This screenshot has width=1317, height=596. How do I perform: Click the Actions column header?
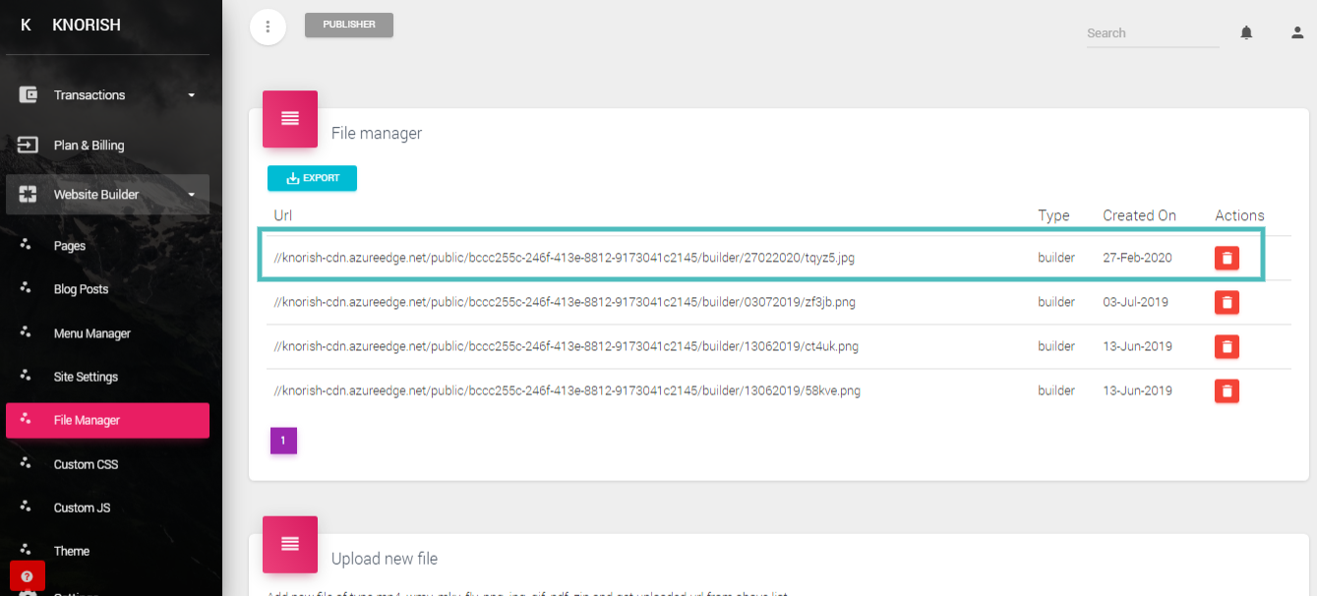[x=1239, y=215]
